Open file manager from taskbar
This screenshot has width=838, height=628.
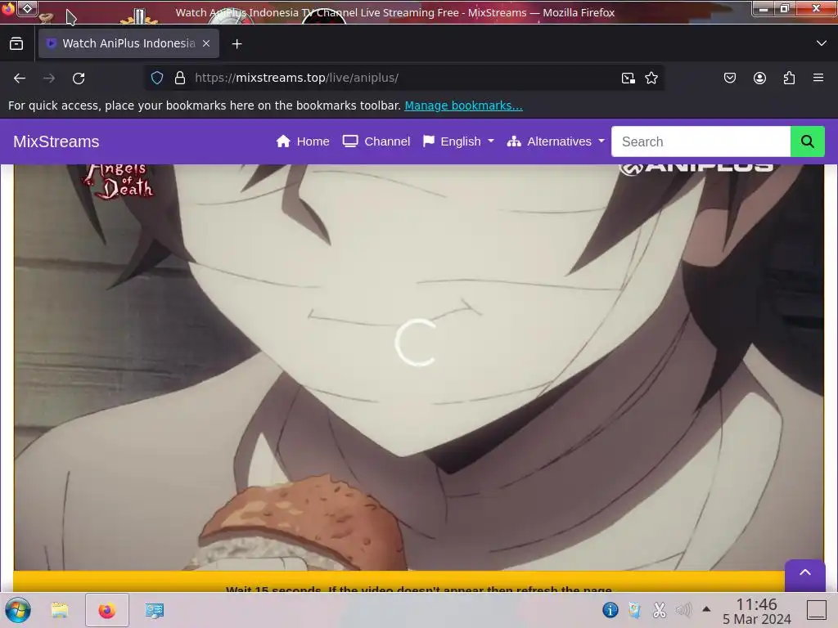pyautogui.click(x=60, y=610)
